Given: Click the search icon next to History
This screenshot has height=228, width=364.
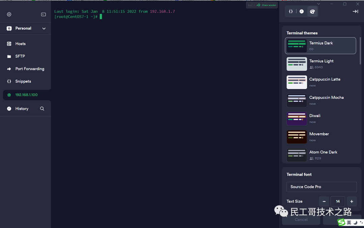Looking at the screenshot, I should (x=42, y=109).
